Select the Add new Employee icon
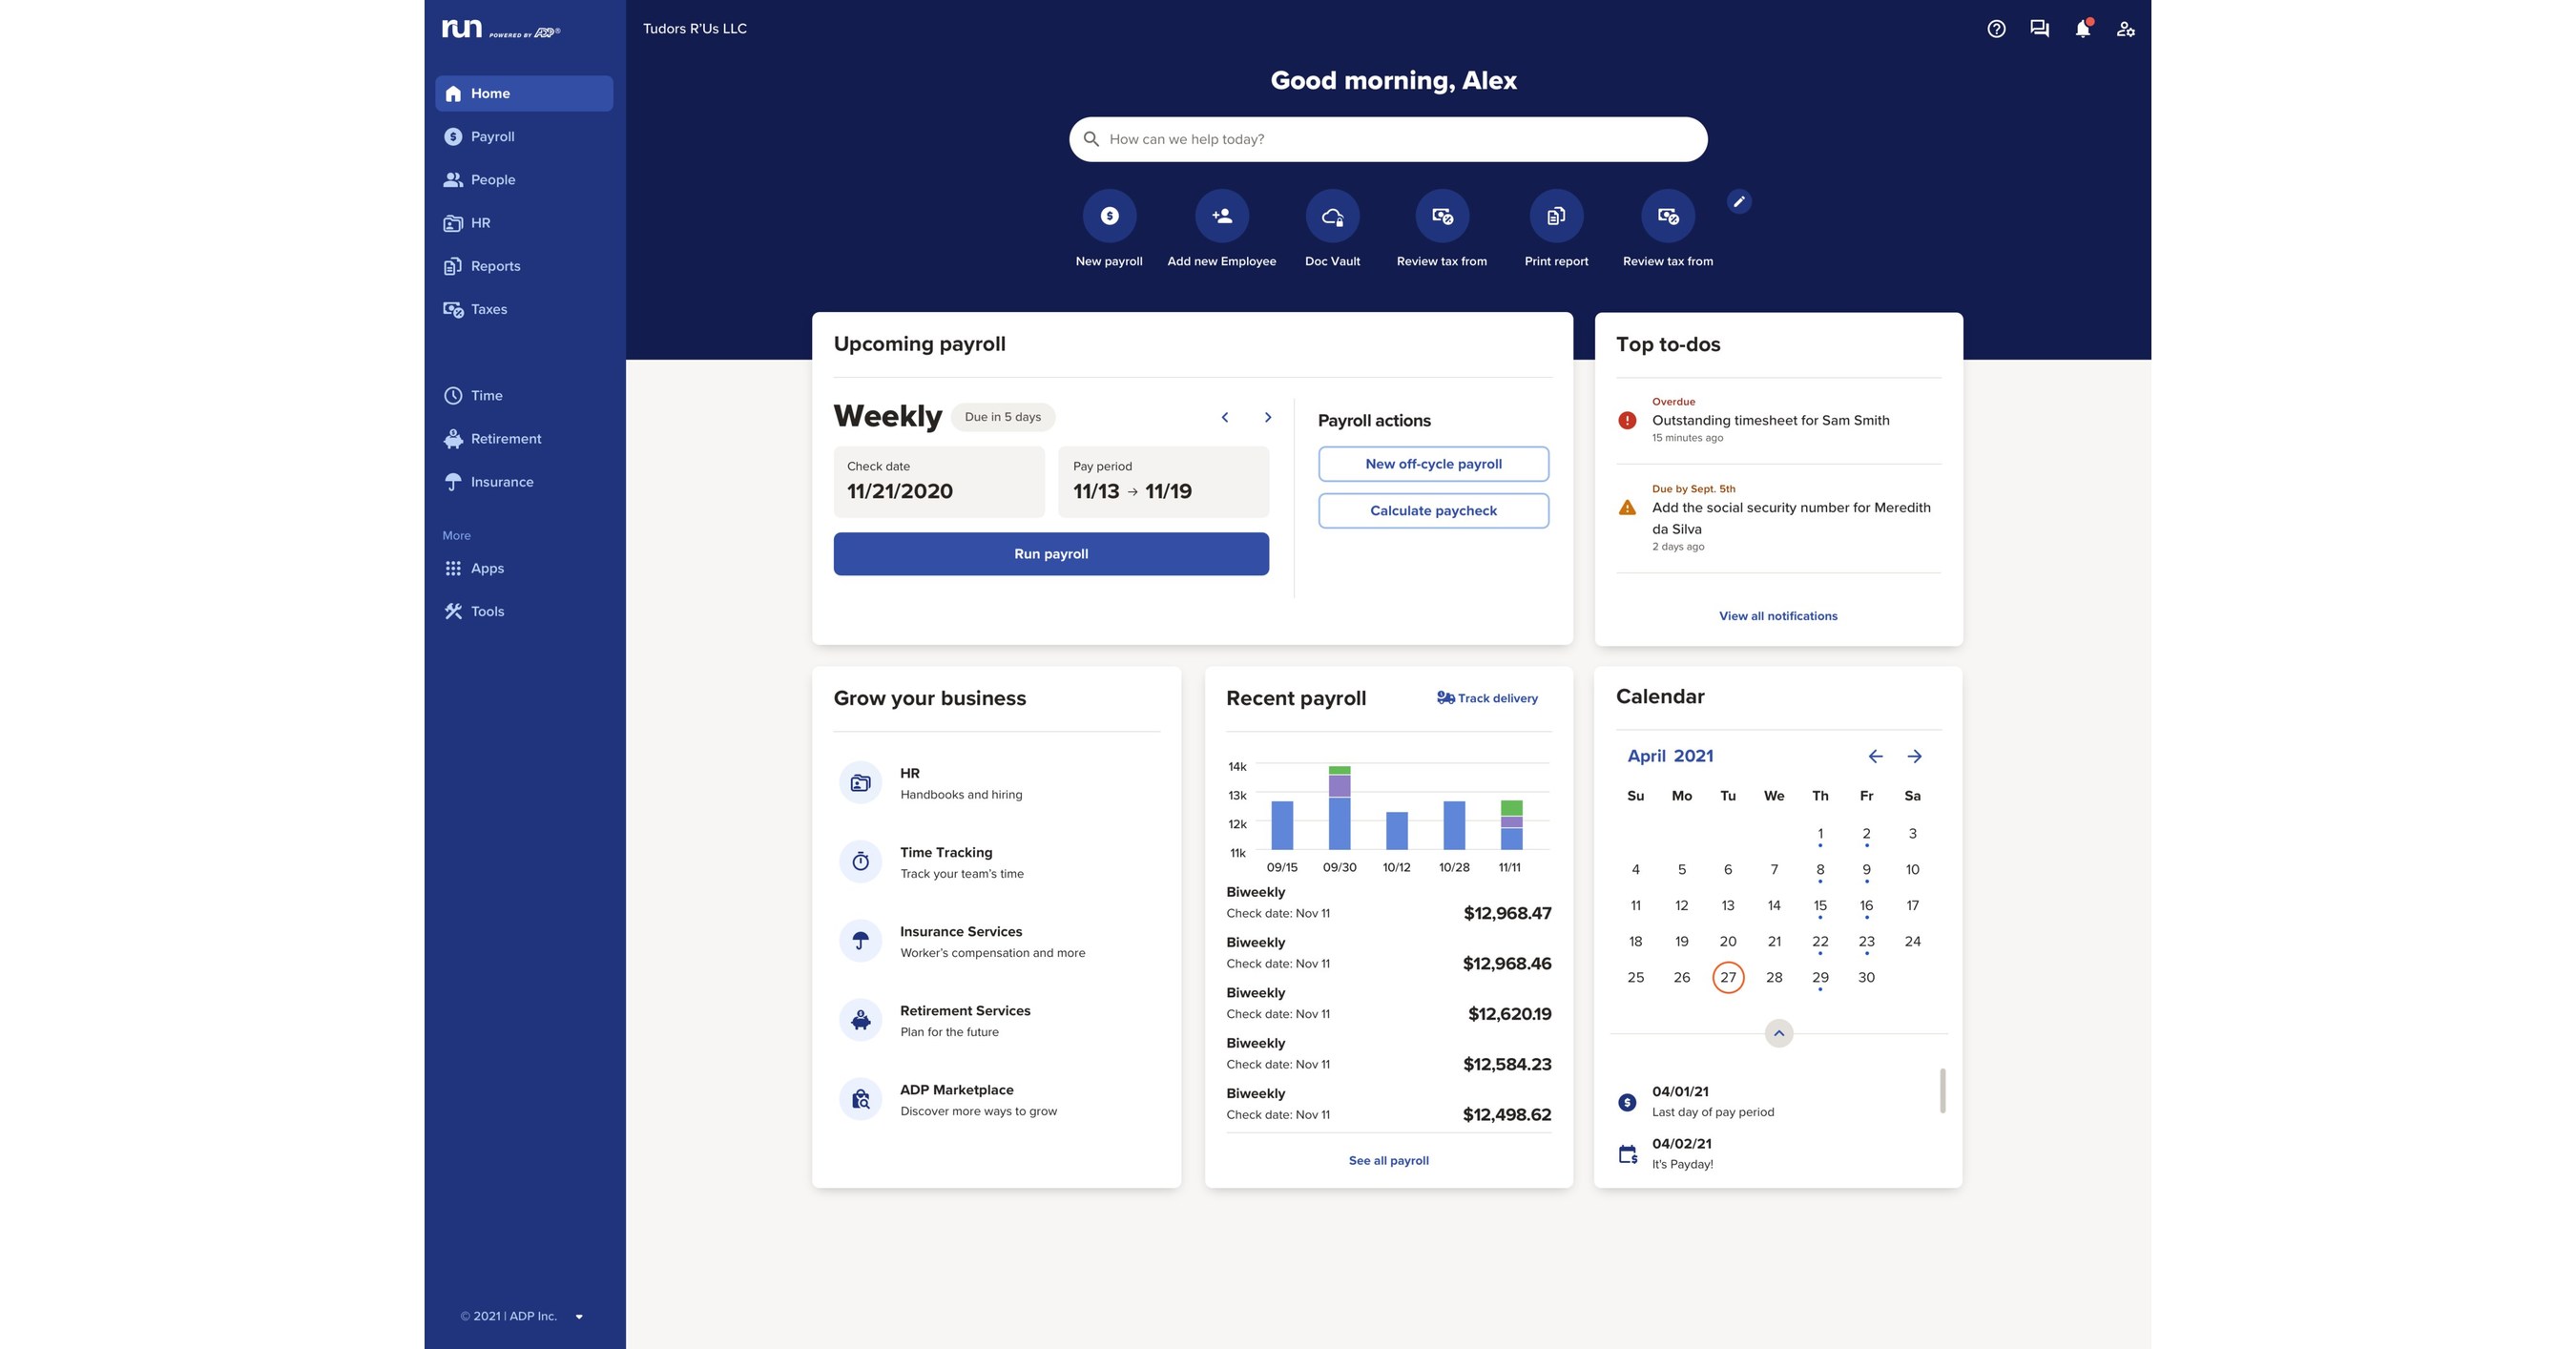Screen dimensions: 2576x1349 [1220, 217]
